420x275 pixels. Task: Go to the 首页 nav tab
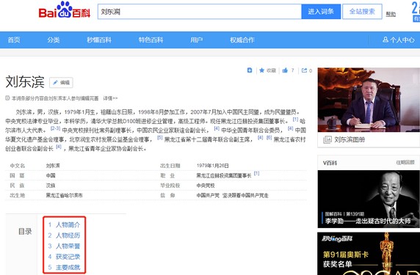coord(14,40)
